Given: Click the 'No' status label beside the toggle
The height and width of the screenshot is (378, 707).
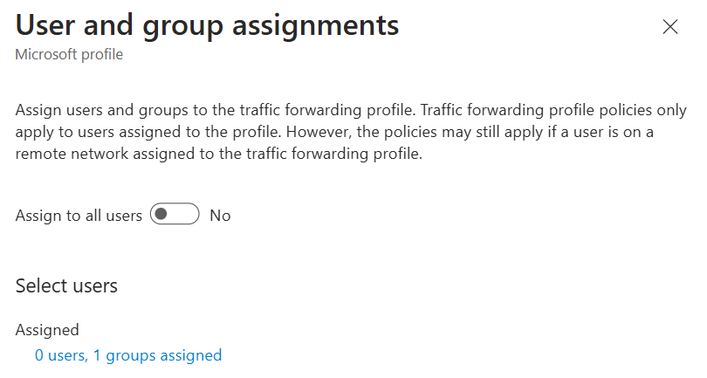Looking at the screenshot, I should tap(220, 216).
